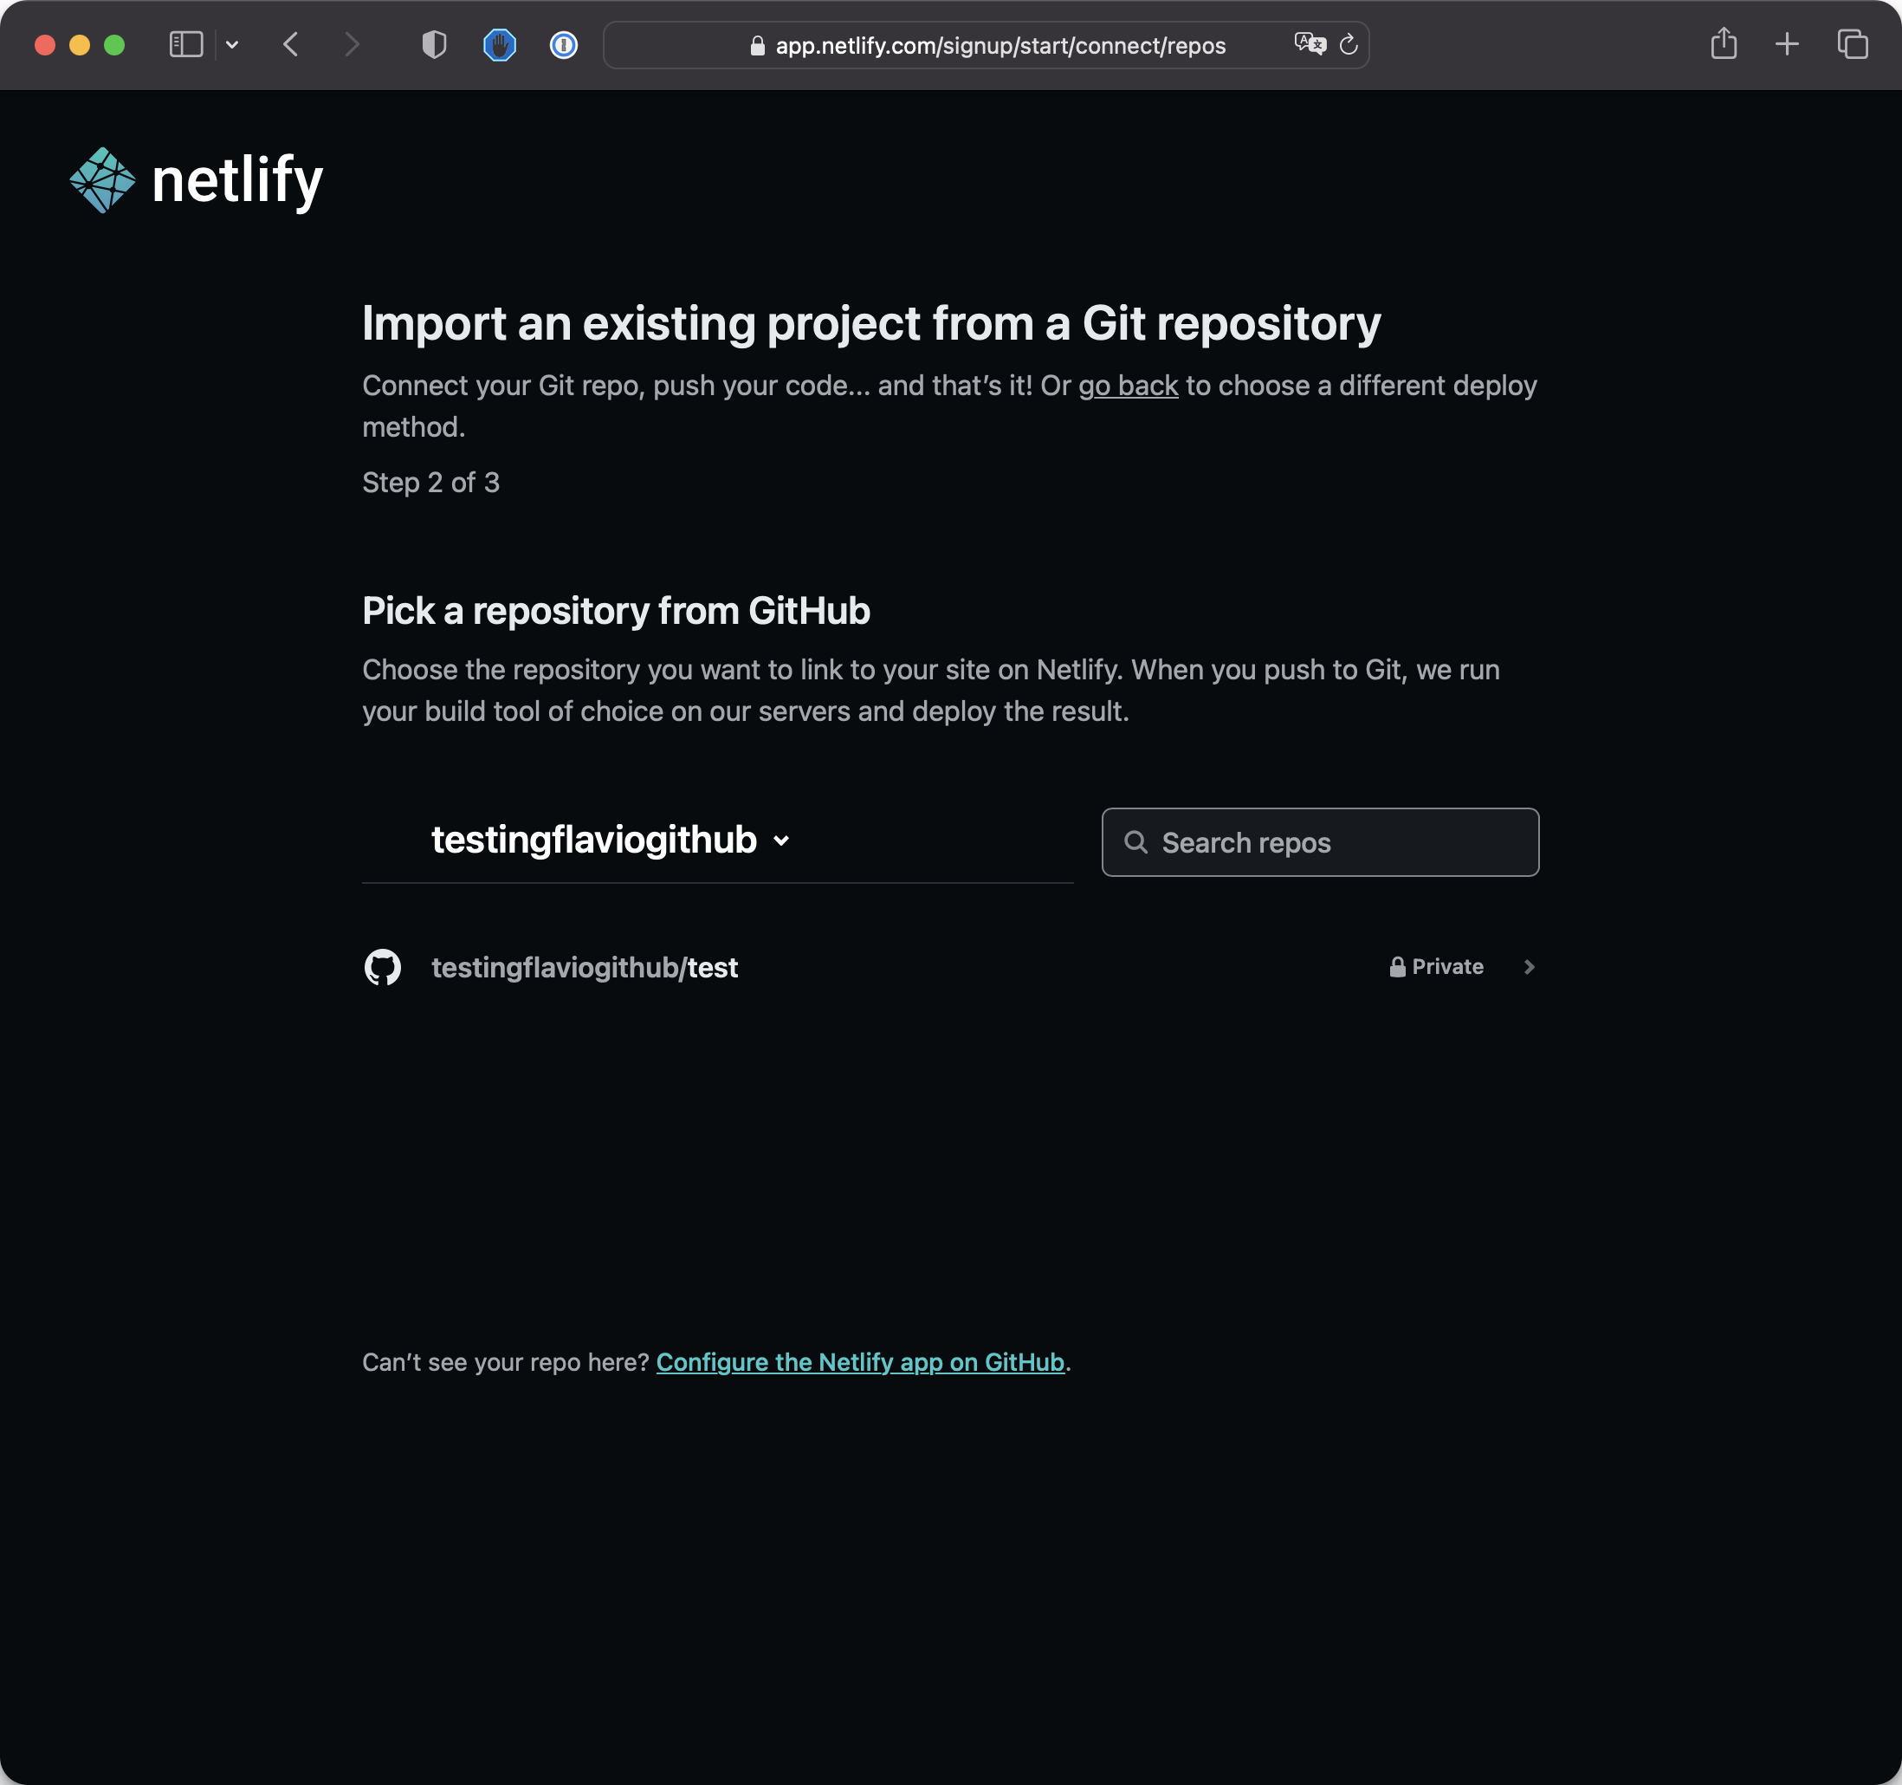
Task: Click the blue hand blocker extension icon
Action: point(500,45)
